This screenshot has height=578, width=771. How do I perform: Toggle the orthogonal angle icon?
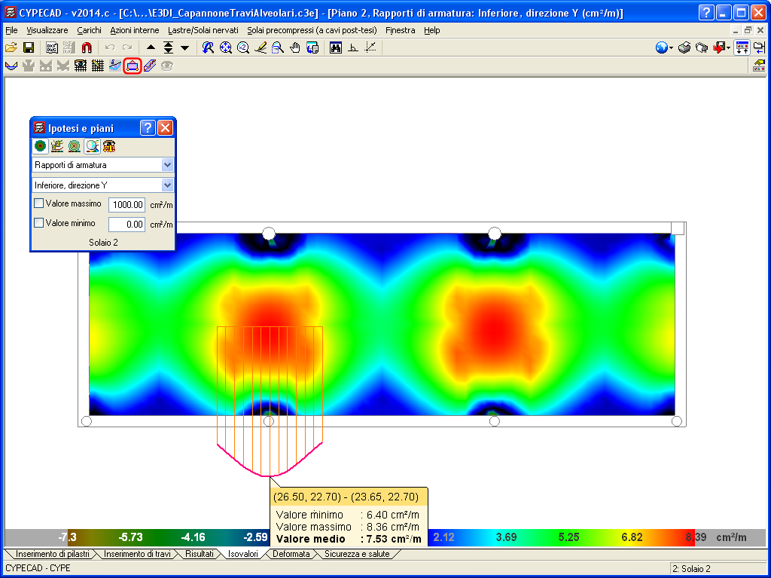[353, 47]
